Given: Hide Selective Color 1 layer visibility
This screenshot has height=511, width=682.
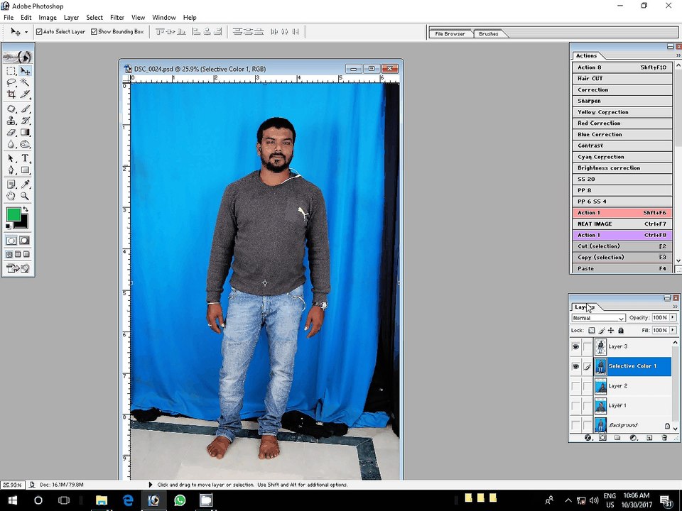Looking at the screenshot, I should pyautogui.click(x=576, y=366).
